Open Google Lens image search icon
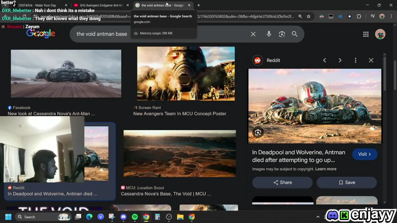Viewport: 397px width, 223px height. coord(282,34)
